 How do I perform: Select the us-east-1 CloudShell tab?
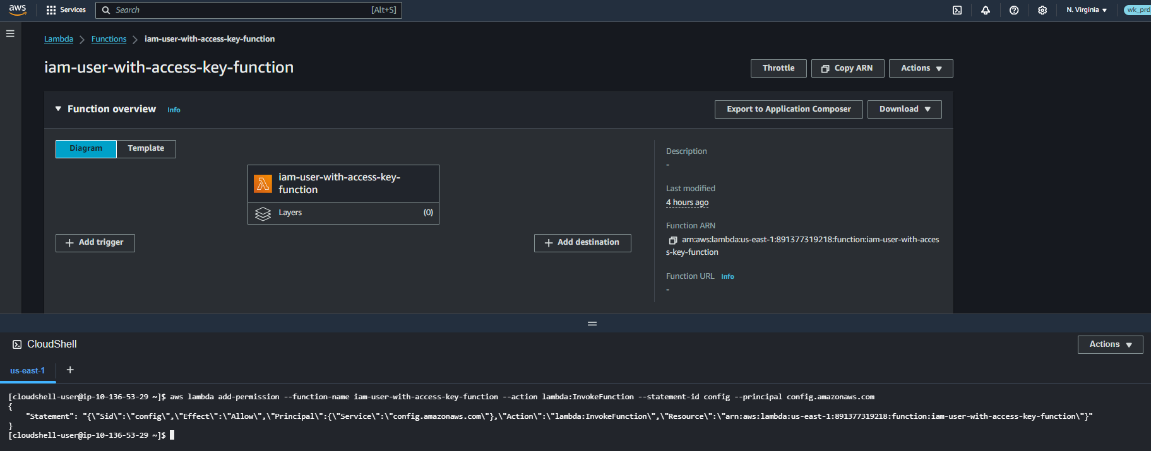pyautogui.click(x=28, y=370)
